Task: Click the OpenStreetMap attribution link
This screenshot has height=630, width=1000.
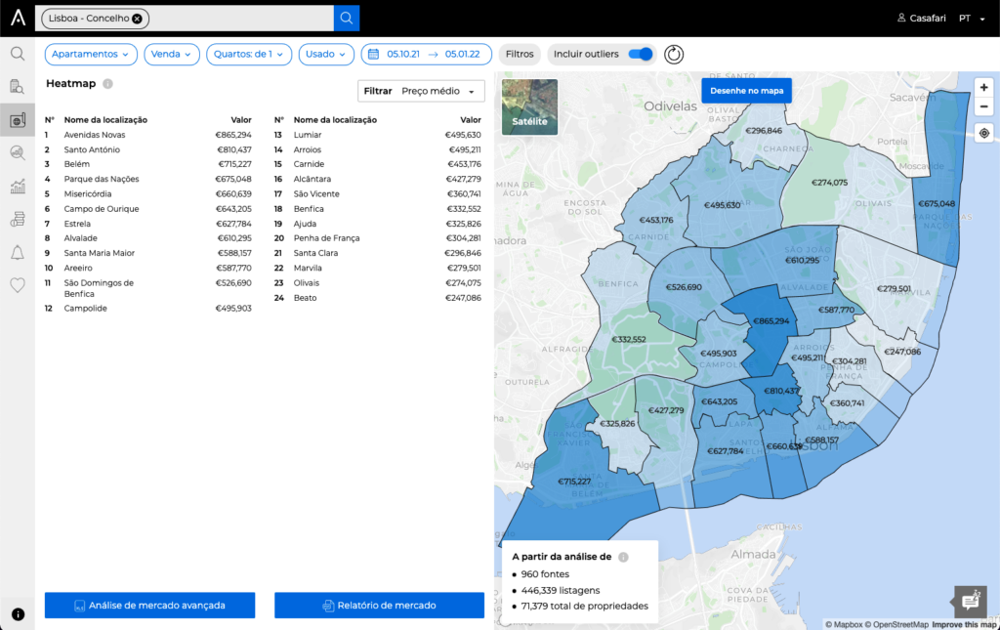Action: [896, 625]
